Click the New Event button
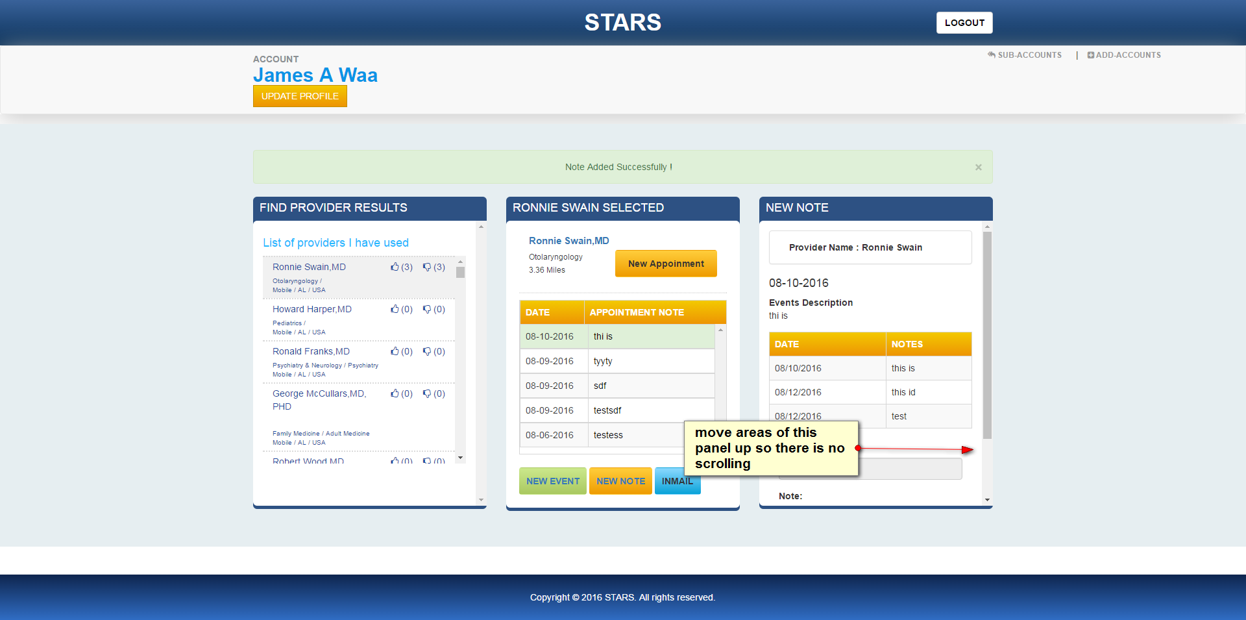This screenshot has height=620, width=1246. [x=553, y=481]
